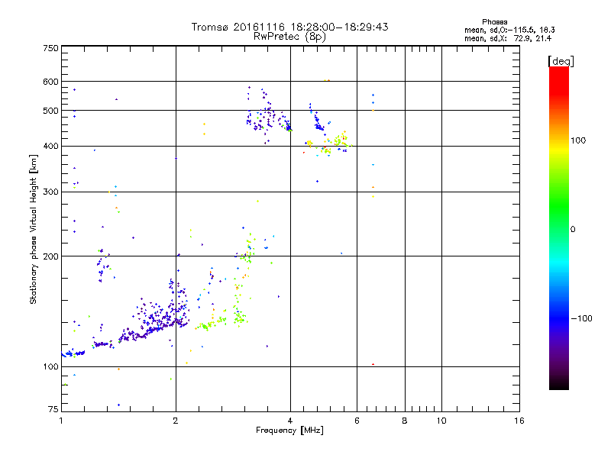Click the x-axis tick '10'
Viewport: 611px width, 458px height.
click(441, 421)
